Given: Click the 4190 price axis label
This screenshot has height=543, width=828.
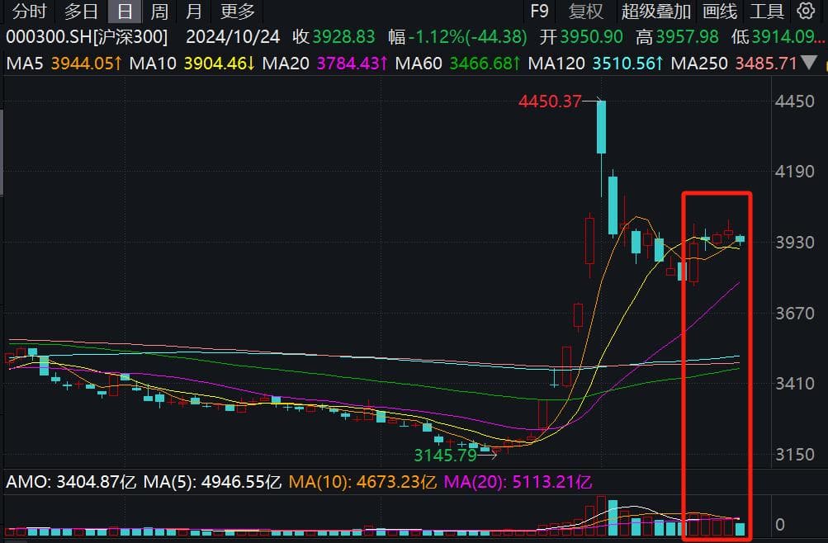Looking at the screenshot, I should pyautogui.click(x=794, y=172).
